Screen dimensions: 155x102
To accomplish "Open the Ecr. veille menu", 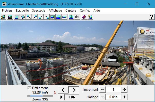I will coord(22,11).
